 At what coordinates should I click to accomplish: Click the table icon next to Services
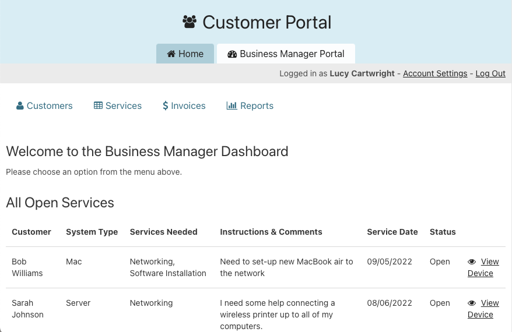point(98,106)
